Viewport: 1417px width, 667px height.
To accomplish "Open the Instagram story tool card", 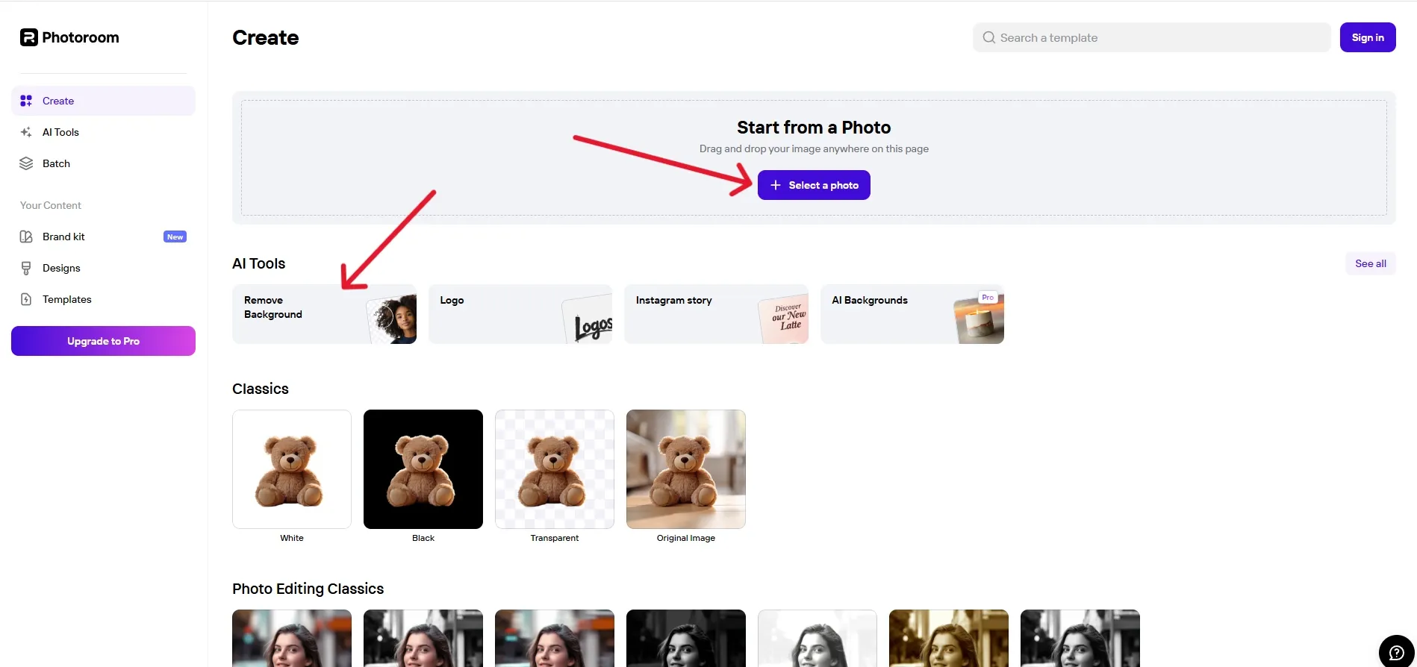I will [716, 314].
